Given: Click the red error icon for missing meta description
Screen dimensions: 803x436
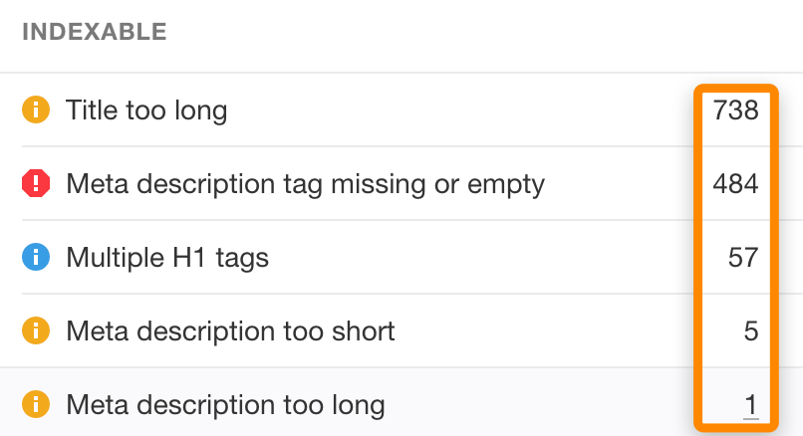Looking at the screenshot, I should [36, 184].
